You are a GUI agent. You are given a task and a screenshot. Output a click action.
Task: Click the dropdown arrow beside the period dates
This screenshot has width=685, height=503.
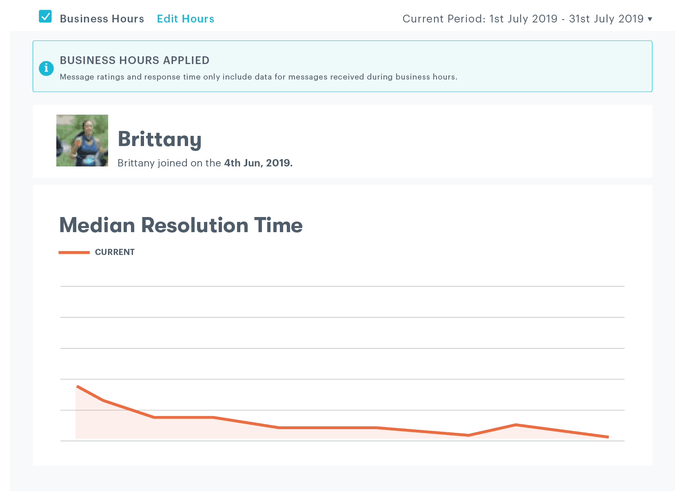650,19
